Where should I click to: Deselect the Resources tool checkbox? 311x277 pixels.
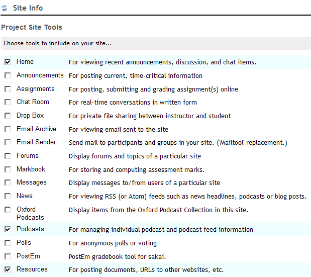click(8, 269)
